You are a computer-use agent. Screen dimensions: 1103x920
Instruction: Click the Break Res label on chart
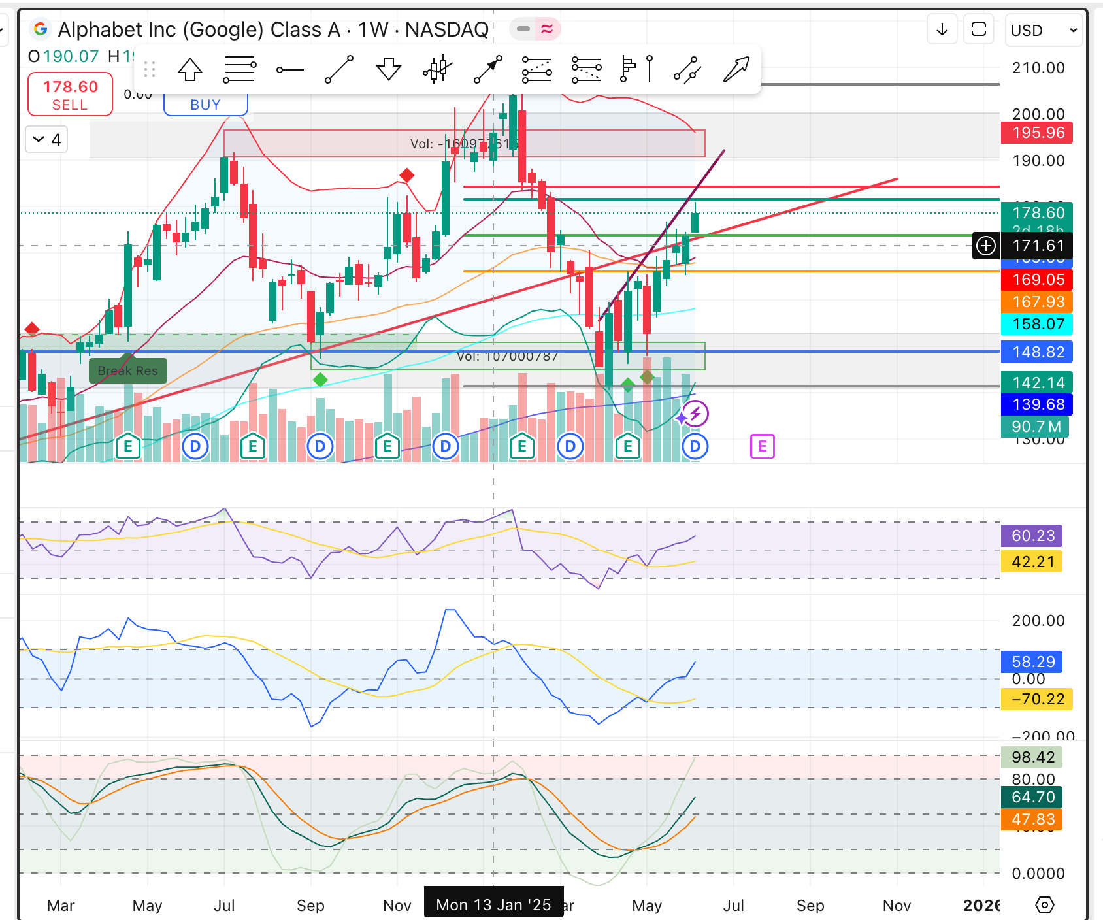point(128,370)
